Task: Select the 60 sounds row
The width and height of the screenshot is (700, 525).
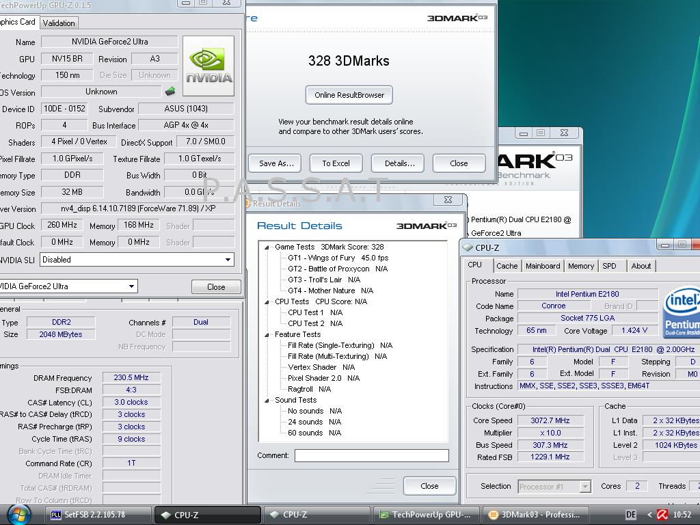Action: pos(314,433)
